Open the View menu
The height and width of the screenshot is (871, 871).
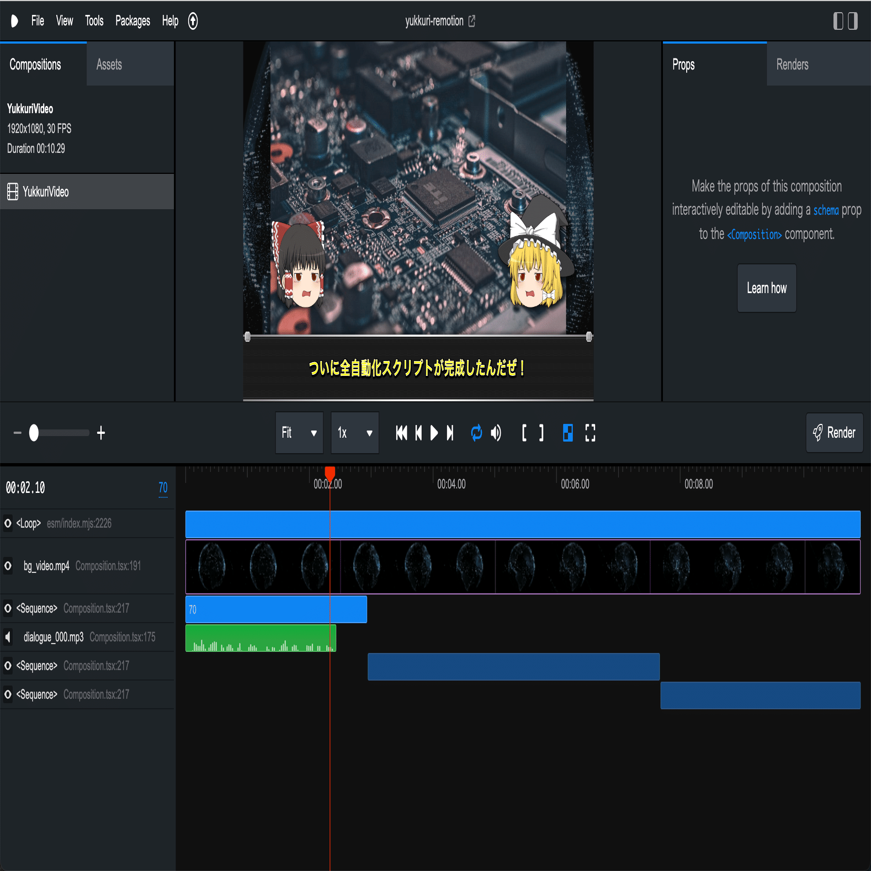click(65, 21)
